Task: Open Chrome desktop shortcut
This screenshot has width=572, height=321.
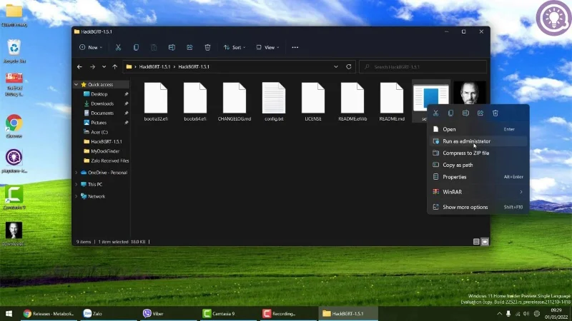Action: tap(14, 126)
